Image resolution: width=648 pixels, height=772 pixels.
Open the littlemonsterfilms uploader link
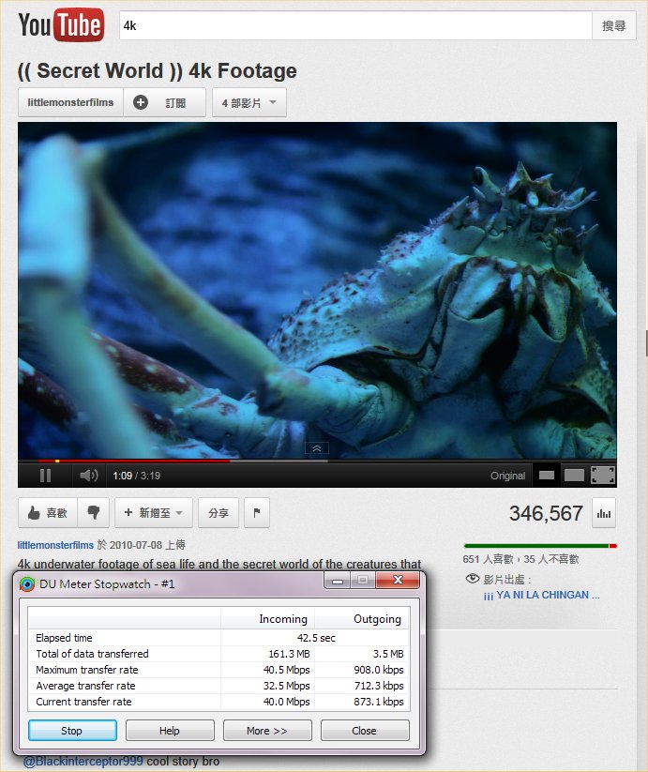click(x=55, y=545)
